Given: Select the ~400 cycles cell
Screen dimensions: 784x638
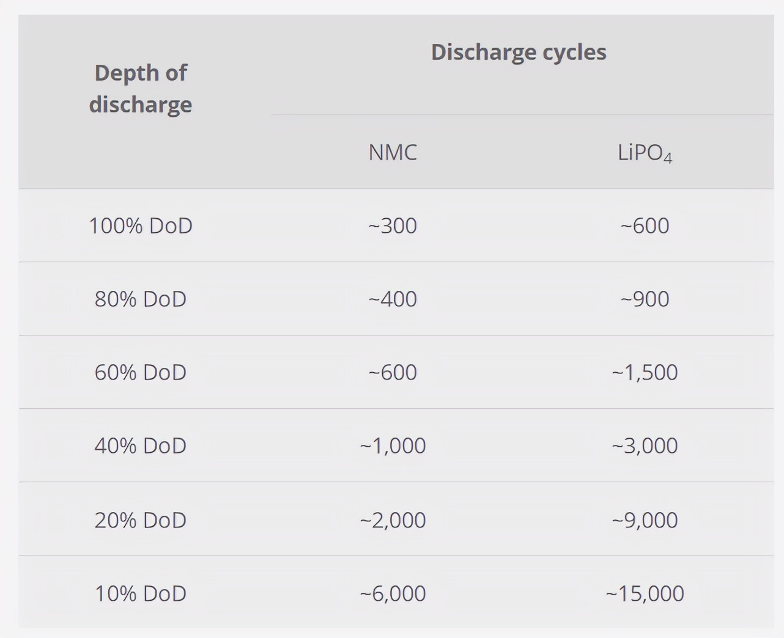Looking at the screenshot, I should (393, 299).
